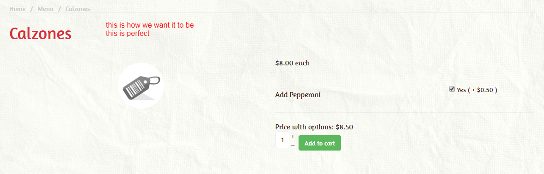Viewport: 544px width, 174px height.
Task: Select the 'Add Pepperoni' option label
Action: point(298,95)
